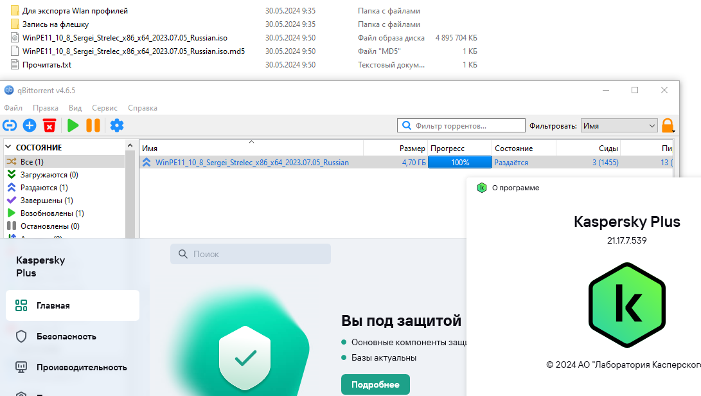The image size is (701, 396).
Task: Select the 'Все (1)' status filter
Action: (x=65, y=161)
